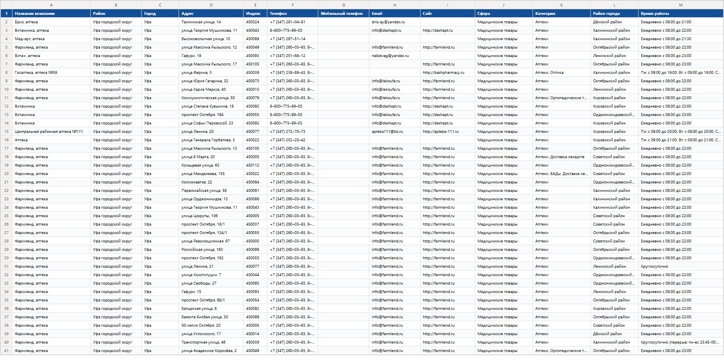Viewport: 724px width, 362px height.
Task: Click the "Адрес" header cell
Action: click(x=211, y=13)
